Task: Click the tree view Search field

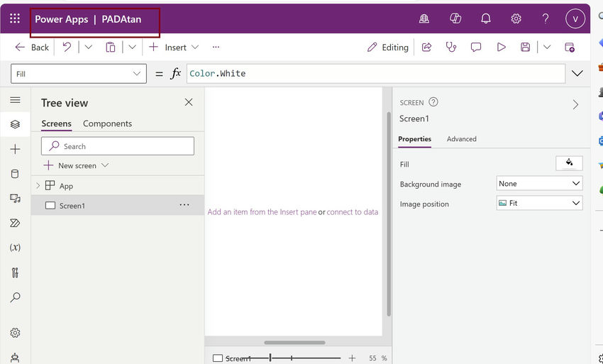Action: click(117, 146)
